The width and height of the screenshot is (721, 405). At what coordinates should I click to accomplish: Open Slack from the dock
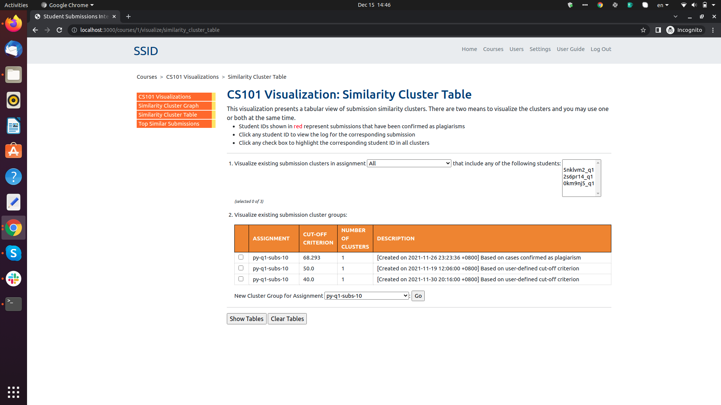[x=13, y=279]
